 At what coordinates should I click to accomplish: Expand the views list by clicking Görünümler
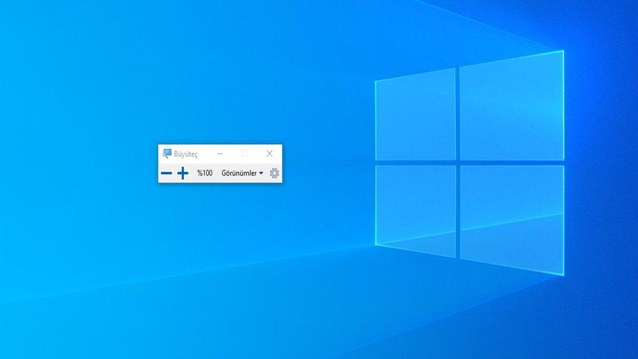pos(239,173)
